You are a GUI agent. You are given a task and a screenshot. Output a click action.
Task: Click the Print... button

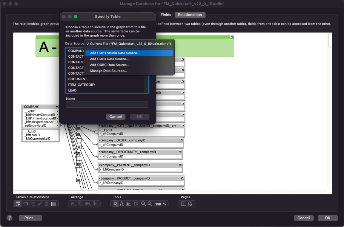pos(30,218)
